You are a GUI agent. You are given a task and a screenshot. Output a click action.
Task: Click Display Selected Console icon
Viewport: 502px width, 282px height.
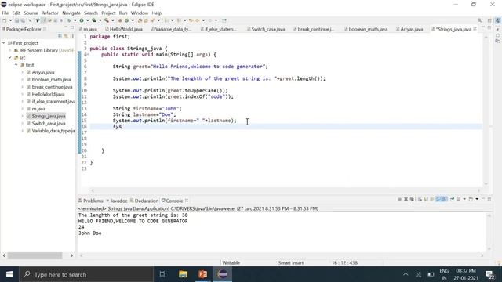point(458,199)
